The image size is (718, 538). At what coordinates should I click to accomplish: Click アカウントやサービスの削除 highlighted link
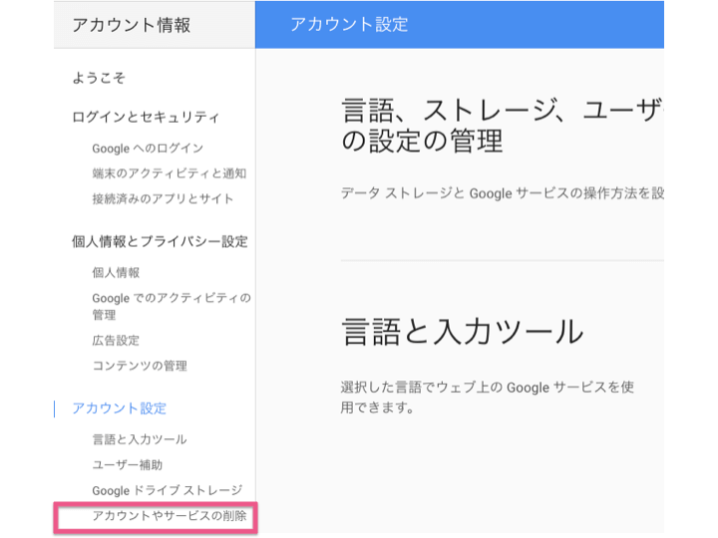[x=169, y=516]
